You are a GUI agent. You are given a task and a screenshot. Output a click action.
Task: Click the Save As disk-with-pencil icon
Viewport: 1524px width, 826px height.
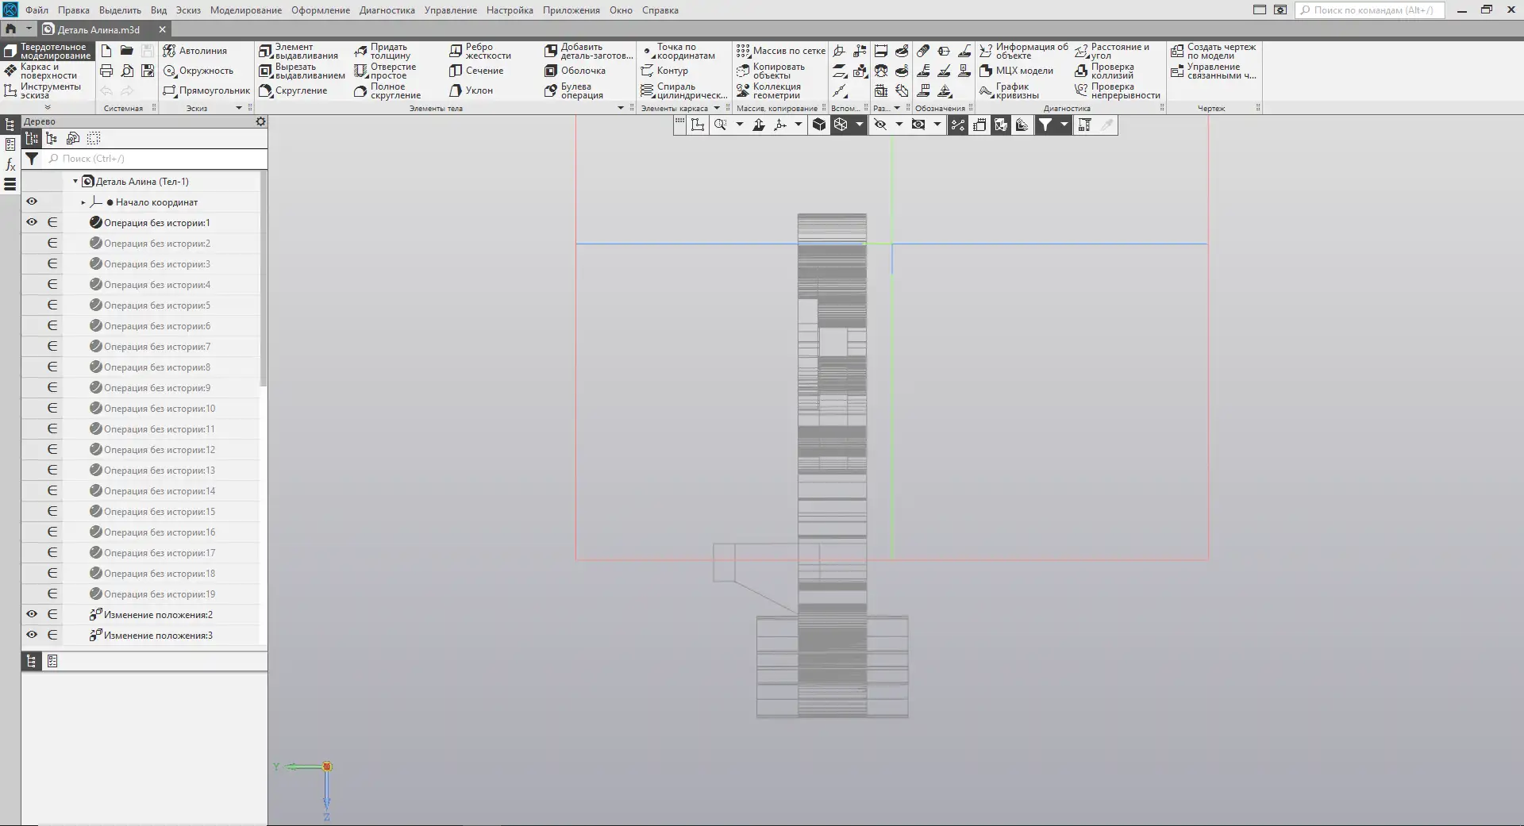tap(148, 71)
